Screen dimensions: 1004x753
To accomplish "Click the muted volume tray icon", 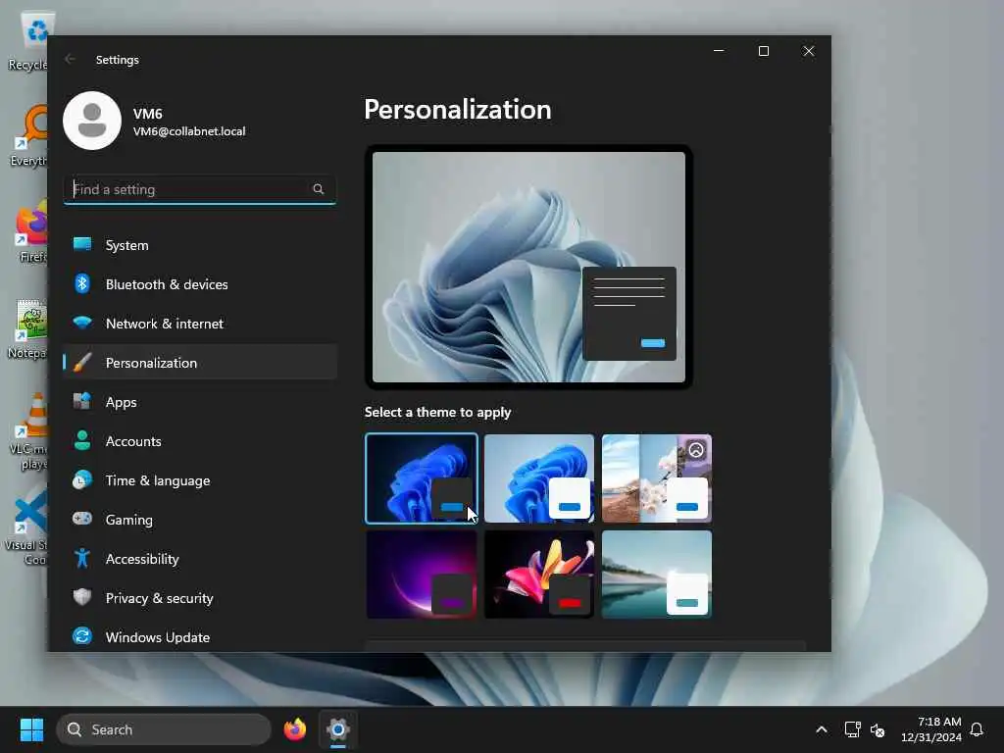I will click(x=878, y=729).
